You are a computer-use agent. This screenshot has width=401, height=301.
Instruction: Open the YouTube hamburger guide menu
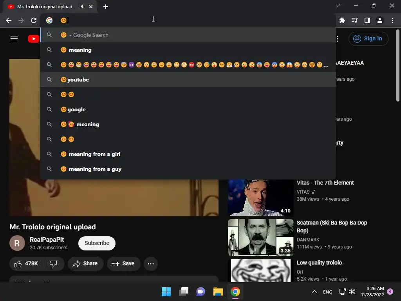(14, 39)
